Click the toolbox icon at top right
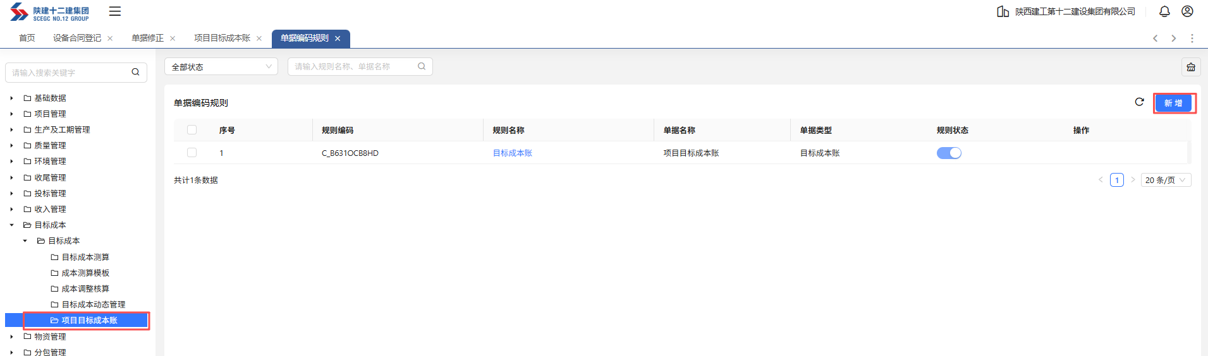Image resolution: width=1208 pixels, height=356 pixels. pyautogui.click(x=1191, y=67)
